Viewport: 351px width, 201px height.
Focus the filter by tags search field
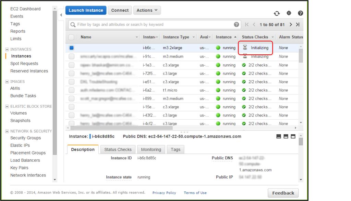point(155,25)
